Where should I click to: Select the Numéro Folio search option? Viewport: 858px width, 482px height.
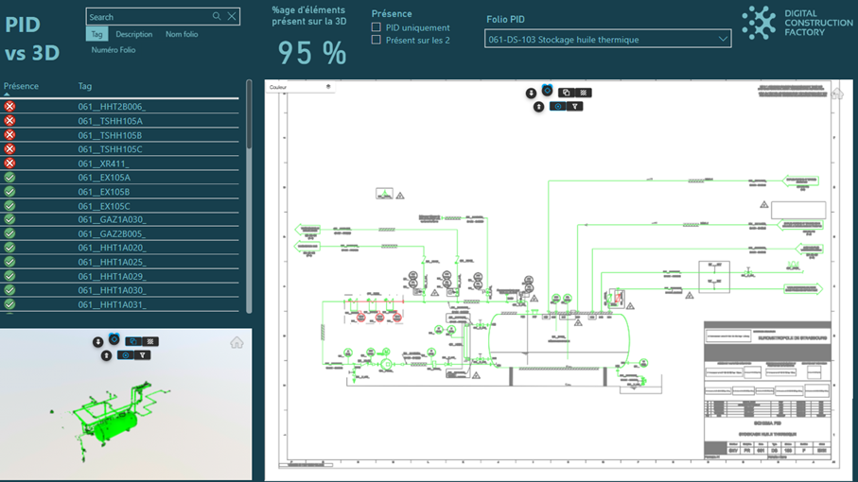coord(114,50)
